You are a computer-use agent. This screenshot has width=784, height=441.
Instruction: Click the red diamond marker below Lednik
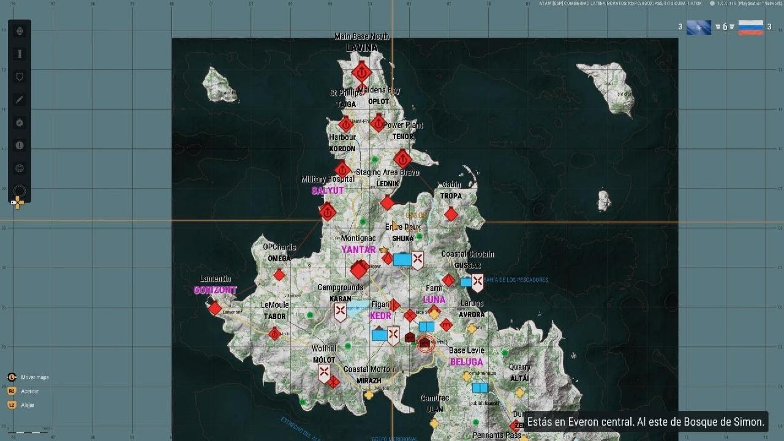[x=387, y=203]
